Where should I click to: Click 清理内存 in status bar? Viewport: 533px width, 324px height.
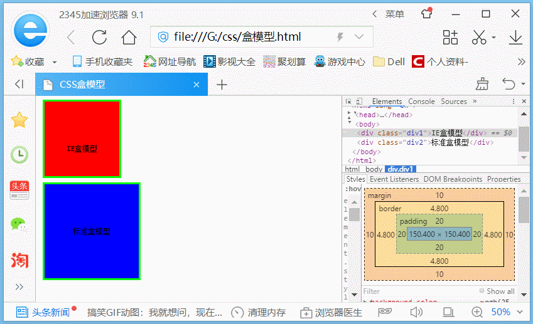coord(259,313)
